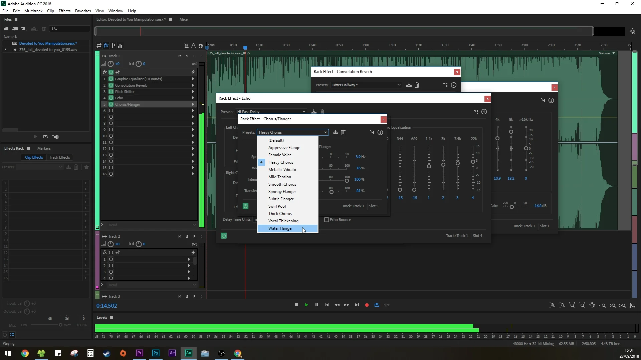
Task: Click the Import file icon in Files panel
Action: click(x=15, y=29)
